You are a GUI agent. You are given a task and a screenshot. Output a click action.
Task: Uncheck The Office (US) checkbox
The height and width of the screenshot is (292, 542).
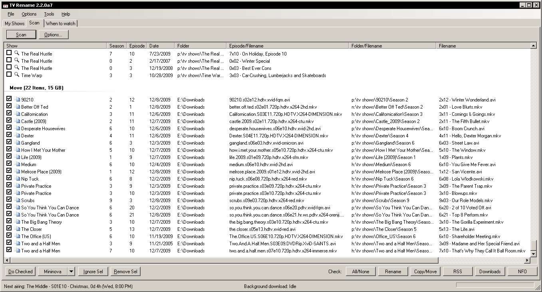coord(9,236)
